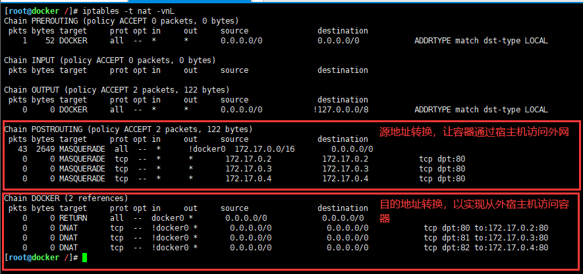Click the Chain DOCKER (2 references) header

pyautogui.click(x=66, y=198)
